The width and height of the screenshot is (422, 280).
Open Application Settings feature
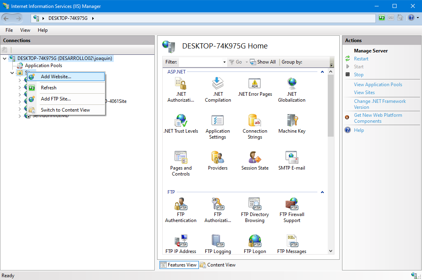pyautogui.click(x=218, y=127)
